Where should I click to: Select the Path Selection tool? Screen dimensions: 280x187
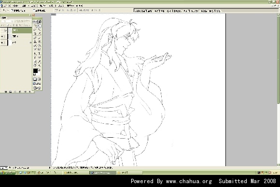35,53
